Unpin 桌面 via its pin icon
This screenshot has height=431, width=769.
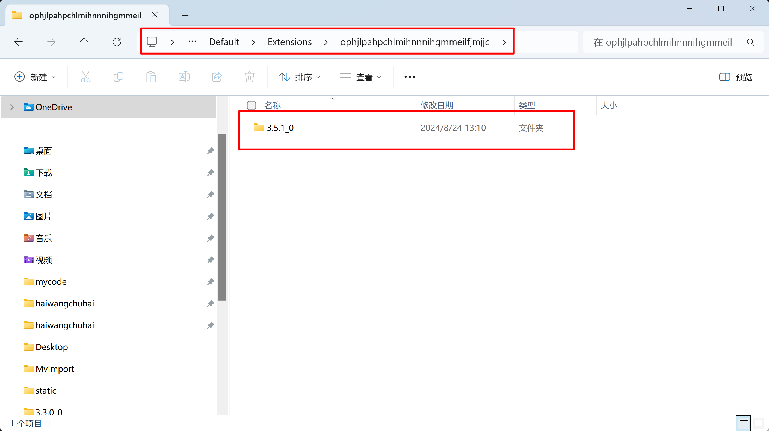tap(211, 151)
